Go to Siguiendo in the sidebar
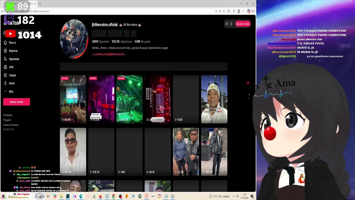Viewport: 355px width, 200px height. (x=11, y=59)
